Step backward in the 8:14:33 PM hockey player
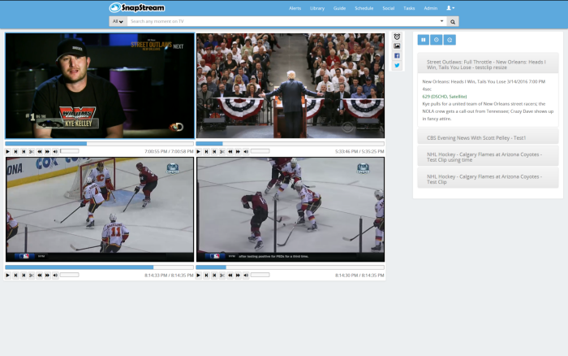Screen dimensions: 568x356 pyautogui.click(x=24, y=276)
